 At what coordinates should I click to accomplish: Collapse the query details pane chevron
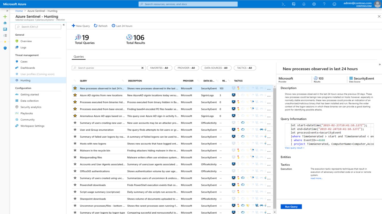(380, 64)
